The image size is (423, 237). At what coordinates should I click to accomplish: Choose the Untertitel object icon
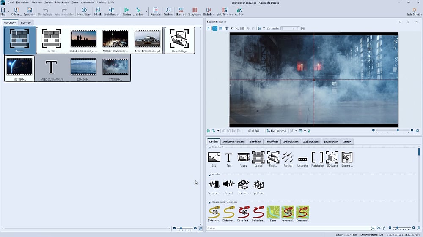pyautogui.click(x=302, y=159)
